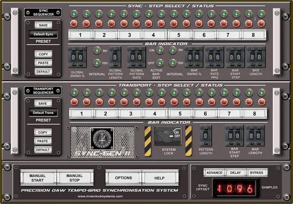Select bar 5 in Sync sequencer

[179, 35]
